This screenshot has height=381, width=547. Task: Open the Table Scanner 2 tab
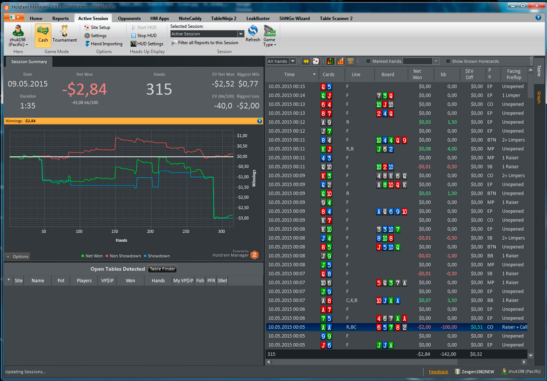click(336, 18)
